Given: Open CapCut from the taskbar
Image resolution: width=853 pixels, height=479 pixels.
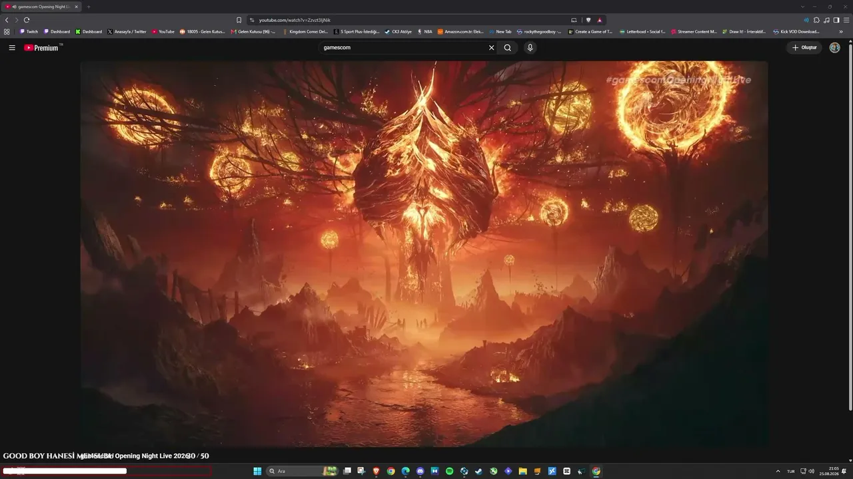Looking at the screenshot, I should click(x=567, y=471).
